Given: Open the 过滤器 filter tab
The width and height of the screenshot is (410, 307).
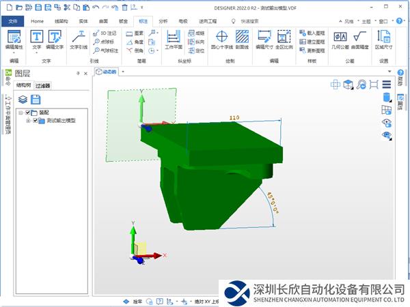Looking at the screenshot, I should point(43,86).
